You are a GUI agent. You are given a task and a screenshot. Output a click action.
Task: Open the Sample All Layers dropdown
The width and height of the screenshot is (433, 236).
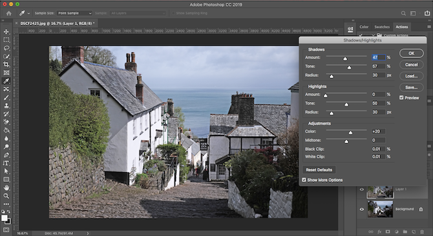(138, 13)
